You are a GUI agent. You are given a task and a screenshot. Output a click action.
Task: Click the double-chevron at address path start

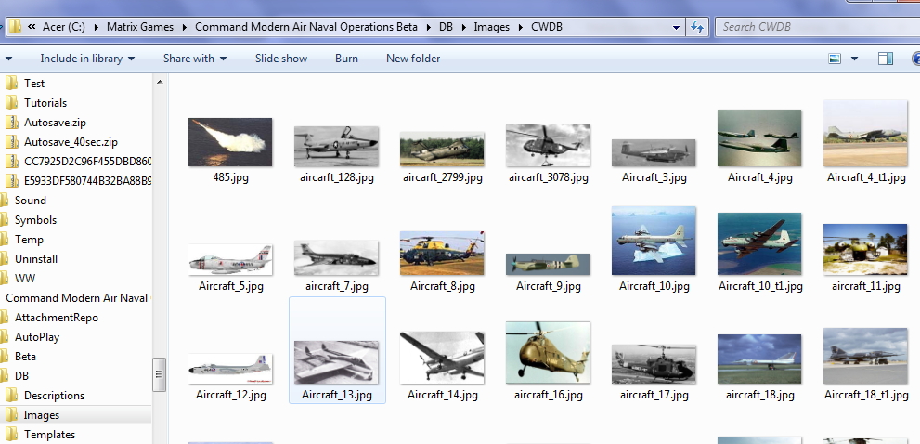tap(32, 27)
